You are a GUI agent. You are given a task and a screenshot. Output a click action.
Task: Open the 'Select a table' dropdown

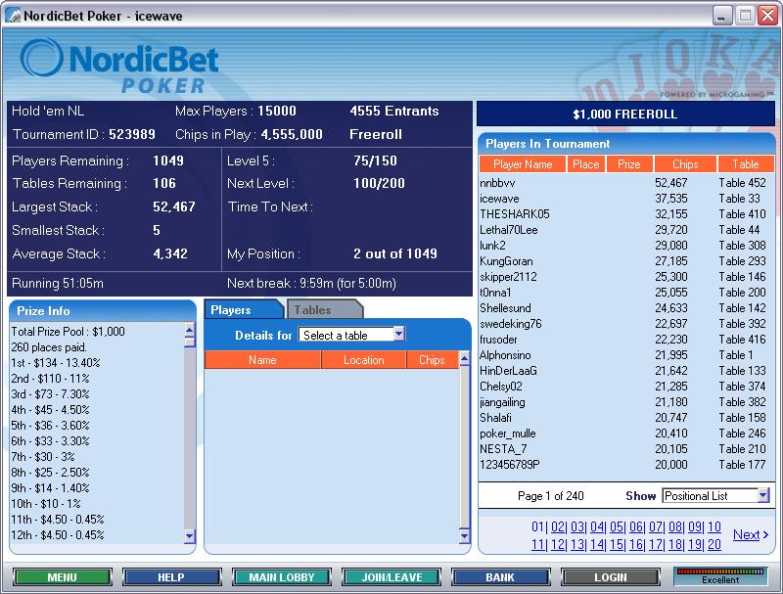tap(352, 335)
